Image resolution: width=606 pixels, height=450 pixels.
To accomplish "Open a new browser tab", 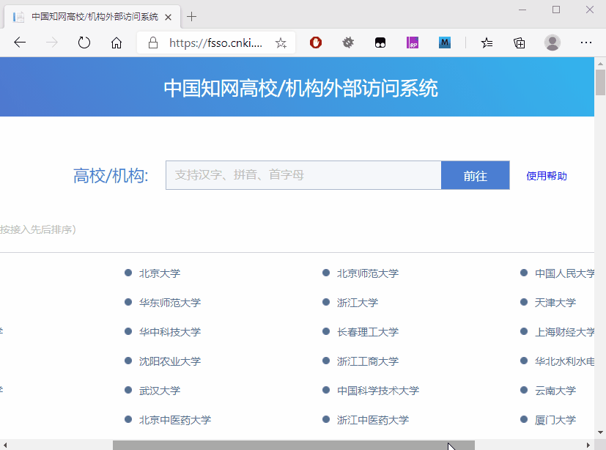I will point(191,17).
